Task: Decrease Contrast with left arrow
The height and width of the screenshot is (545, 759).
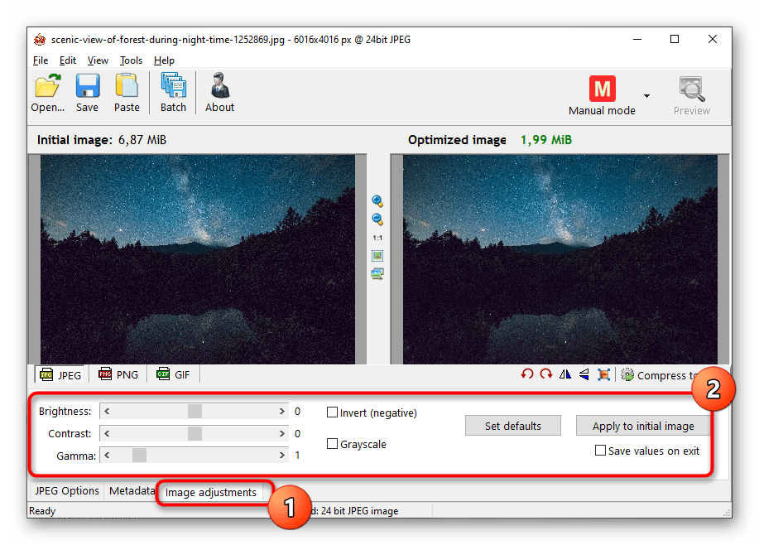Action: point(107,433)
